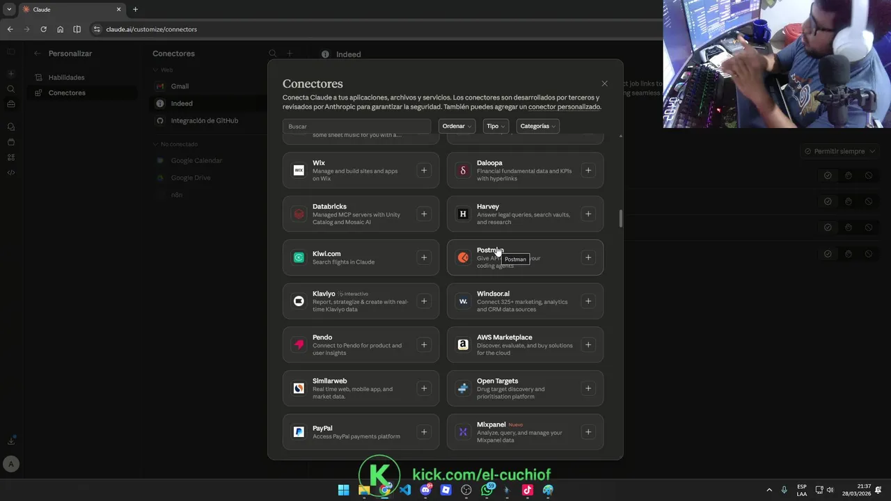Screen dimensions: 891x501
Task: Add the Daloopa connector
Action: point(588,170)
